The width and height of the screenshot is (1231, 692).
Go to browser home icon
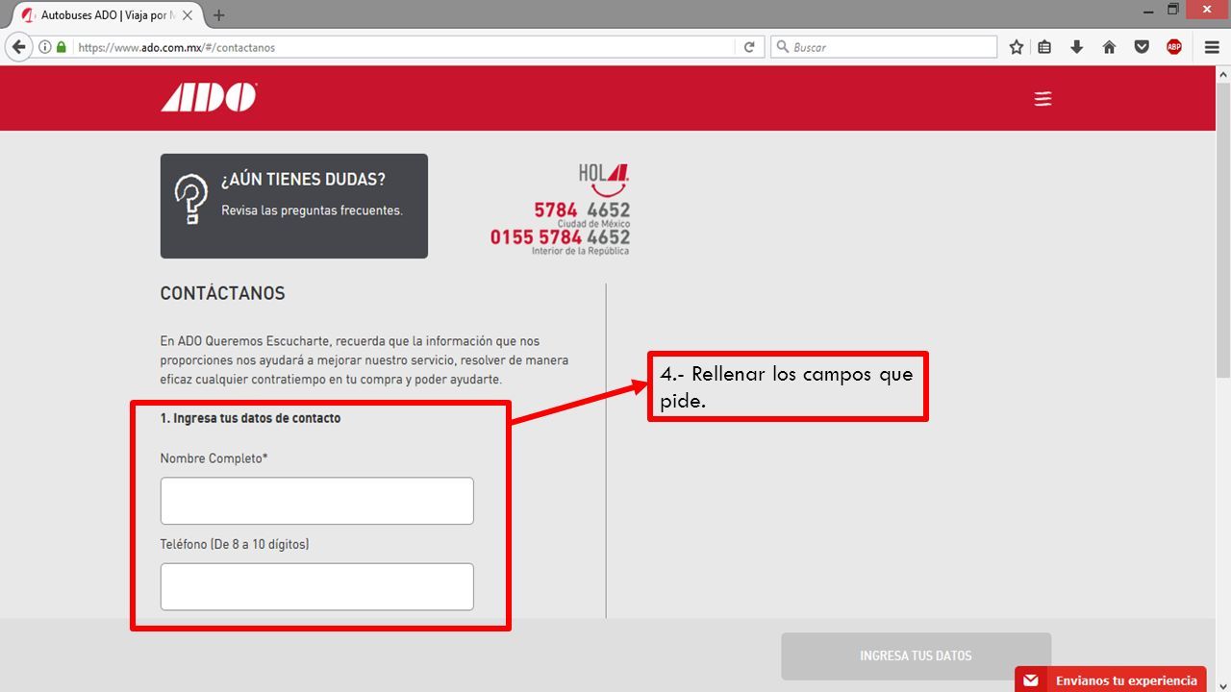pos(1109,47)
